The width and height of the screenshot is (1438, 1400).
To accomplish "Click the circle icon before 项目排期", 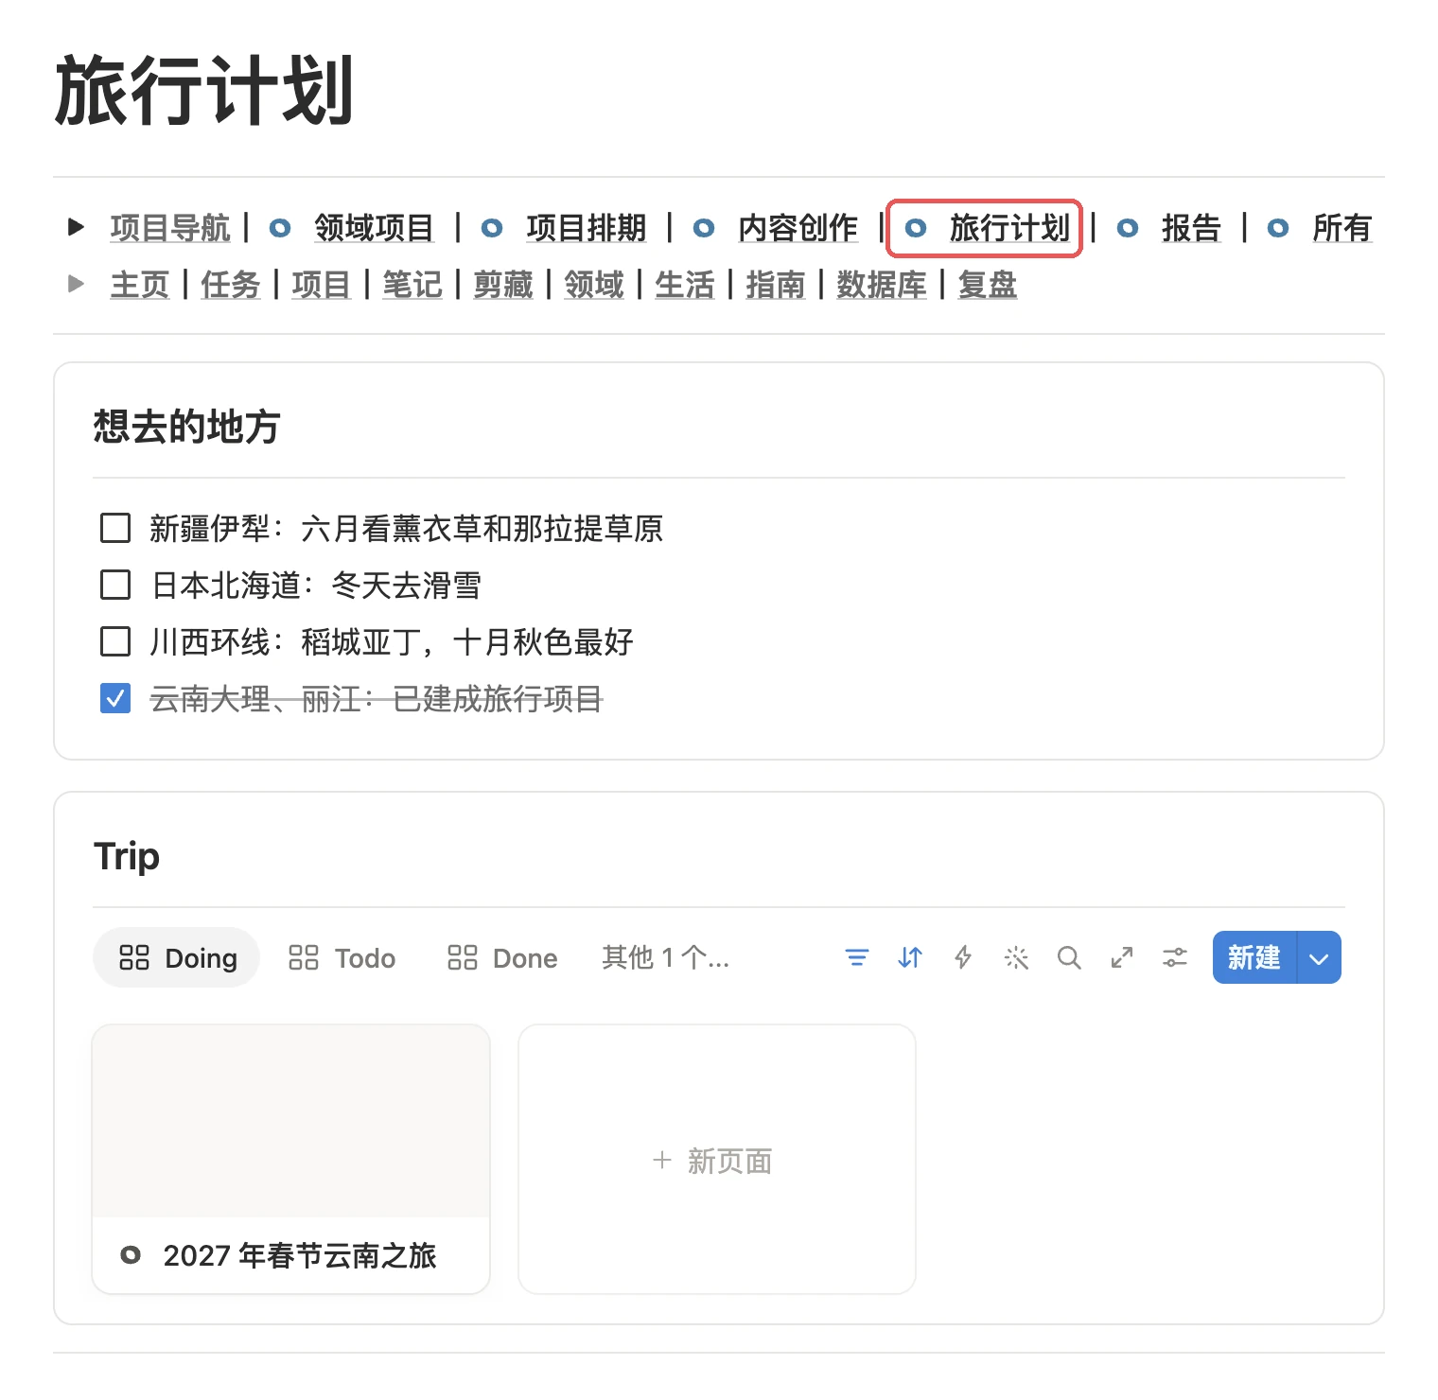I will click(491, 228).
